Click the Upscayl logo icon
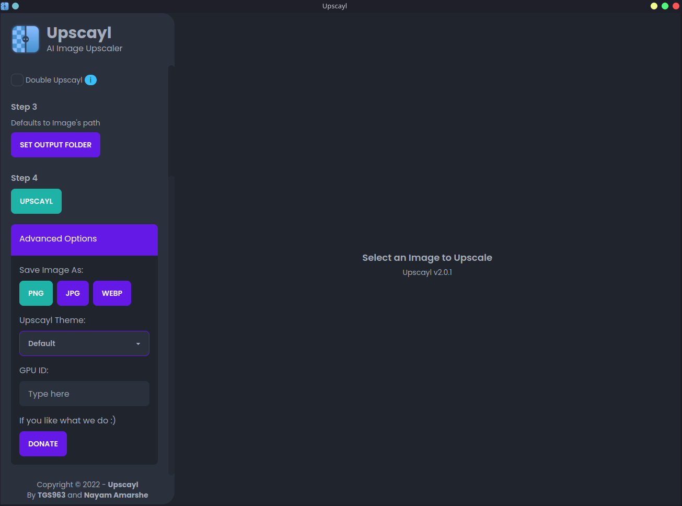This screenshot has height=506, width=682. click(x=26, y=39)
